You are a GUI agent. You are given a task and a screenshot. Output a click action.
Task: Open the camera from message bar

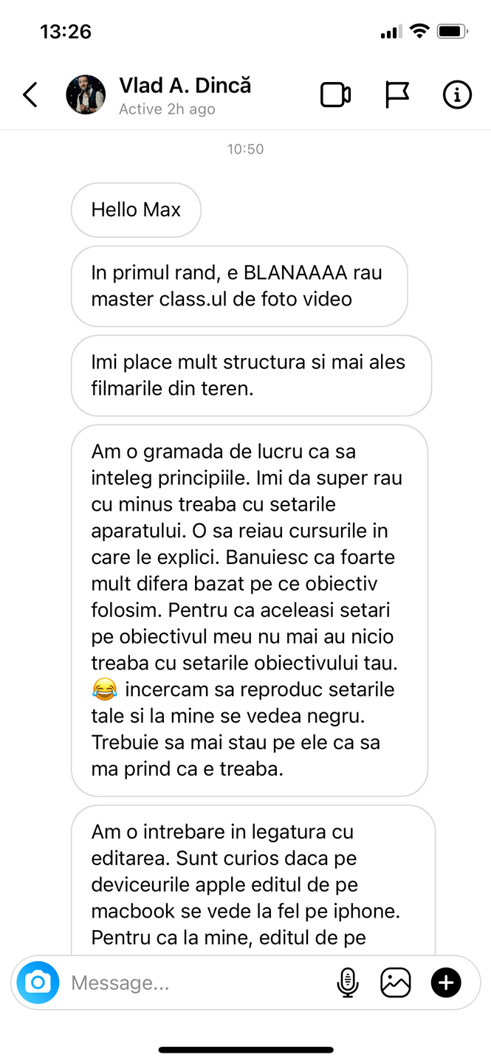click(38, 983)
